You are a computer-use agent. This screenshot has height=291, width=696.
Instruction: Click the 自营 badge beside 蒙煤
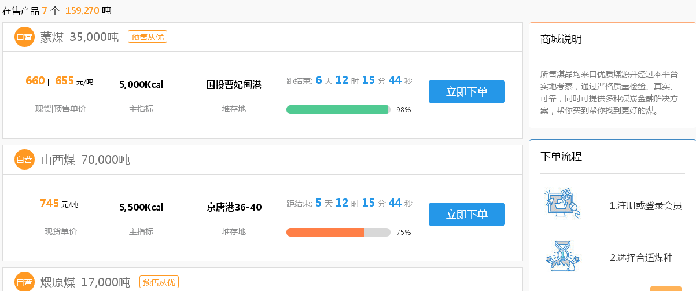[24, 37]
